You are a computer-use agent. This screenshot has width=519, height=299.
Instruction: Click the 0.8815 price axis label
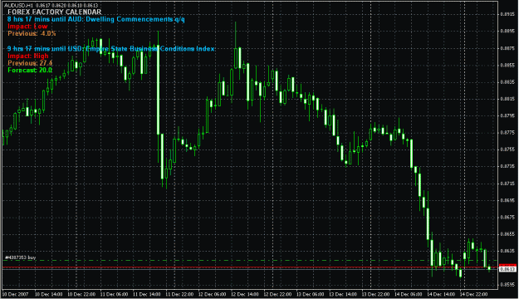pos(507,99)
